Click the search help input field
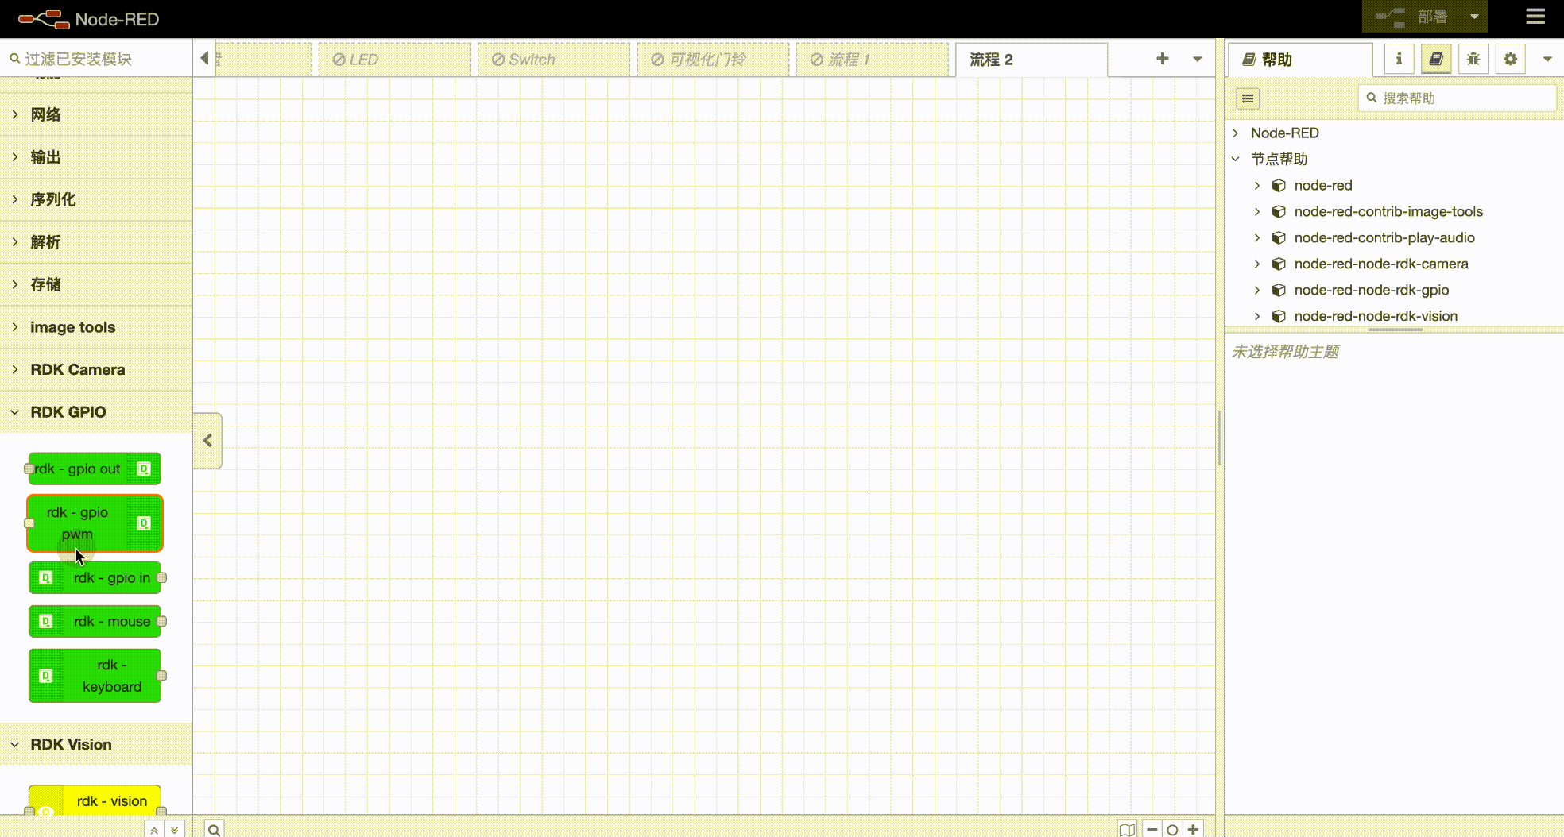The height and width of the screenshot is (837, 1564). (1458, 98)
